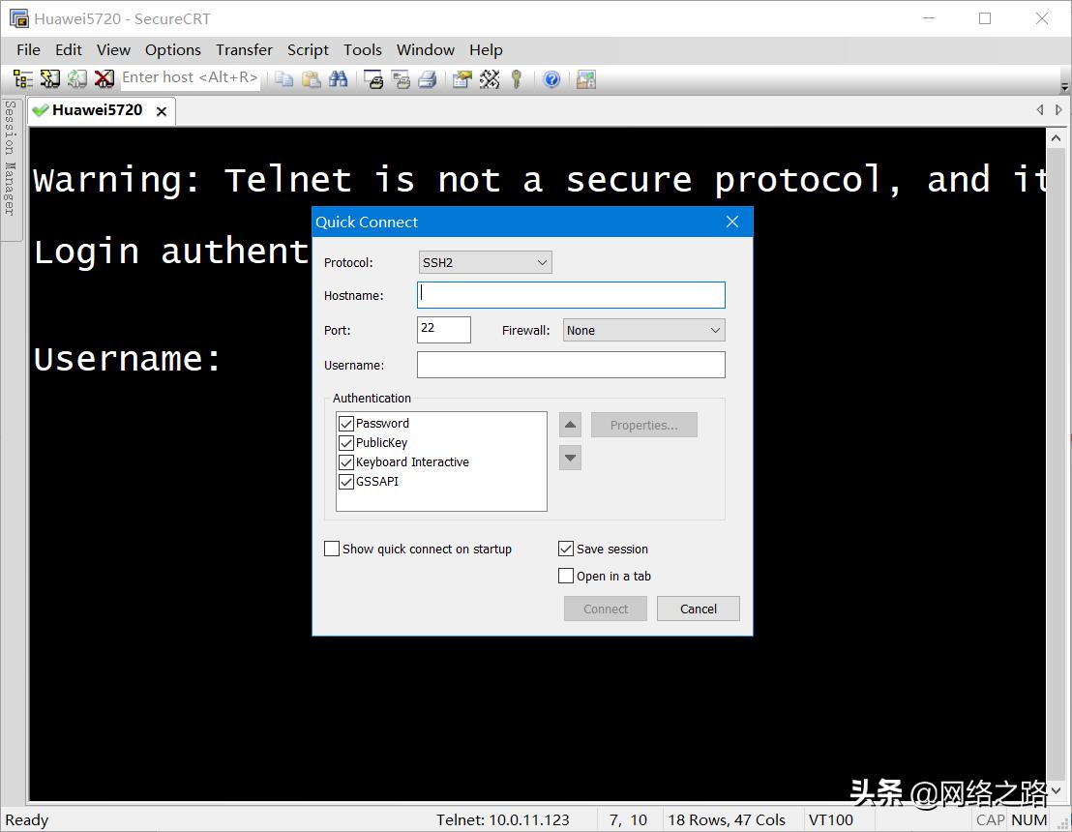Screen dimensions: 1072x832
Task: Click the Help question mark icon
Action: point(551,79)
